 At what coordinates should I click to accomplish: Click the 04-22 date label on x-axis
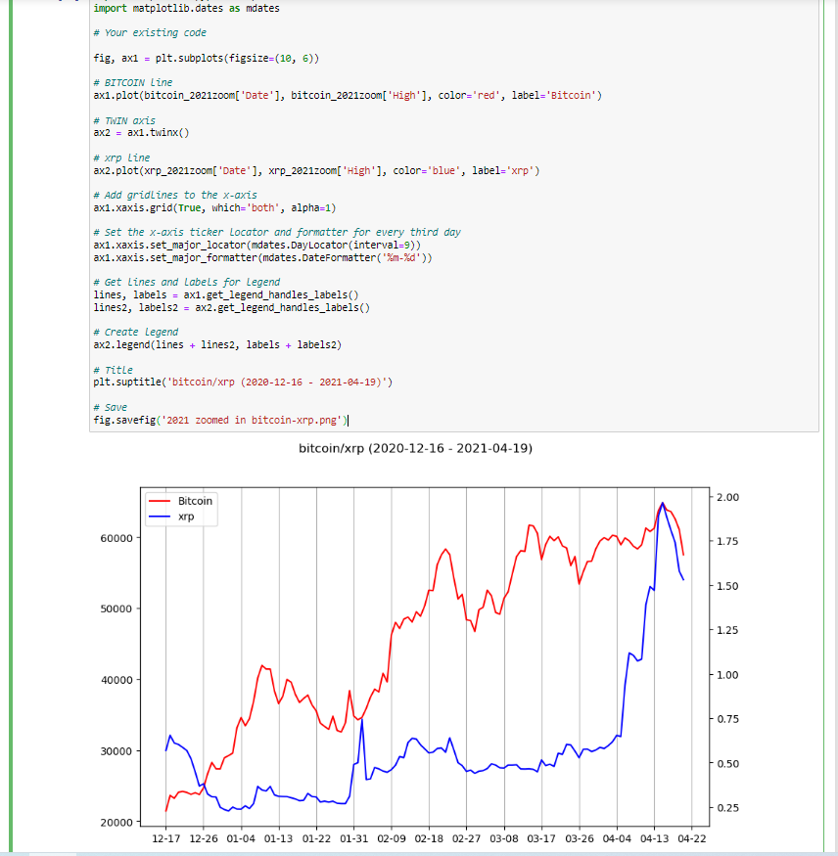point(692,838)
